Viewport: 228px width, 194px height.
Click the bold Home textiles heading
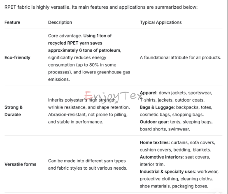tap(155, 142)
